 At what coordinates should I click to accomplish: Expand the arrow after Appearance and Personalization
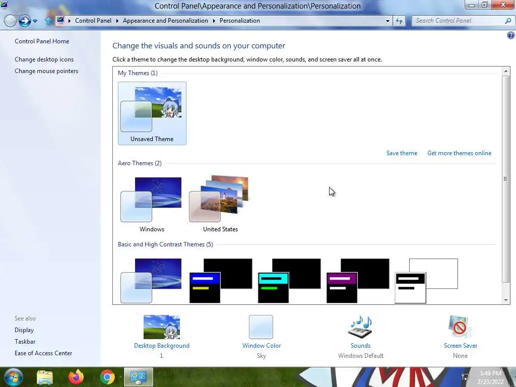214,21
